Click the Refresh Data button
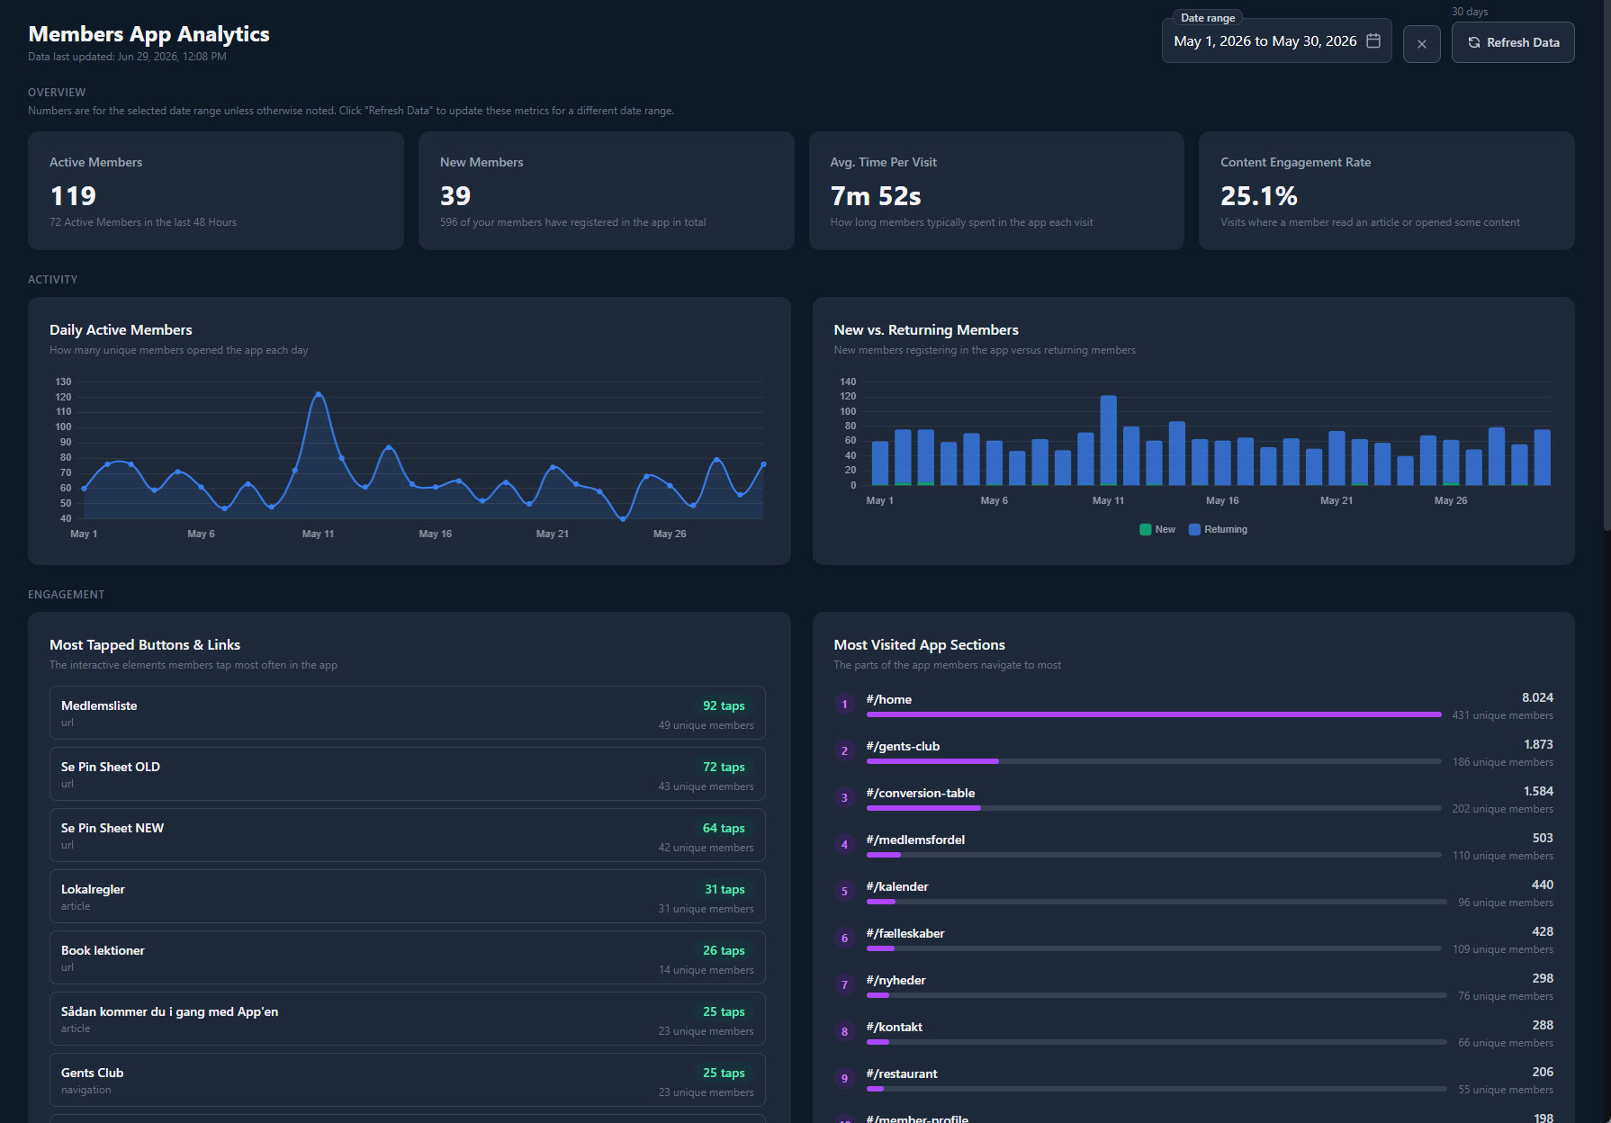The width and height of the screenshot is (1611, 1123). [x=1513, y=42]
